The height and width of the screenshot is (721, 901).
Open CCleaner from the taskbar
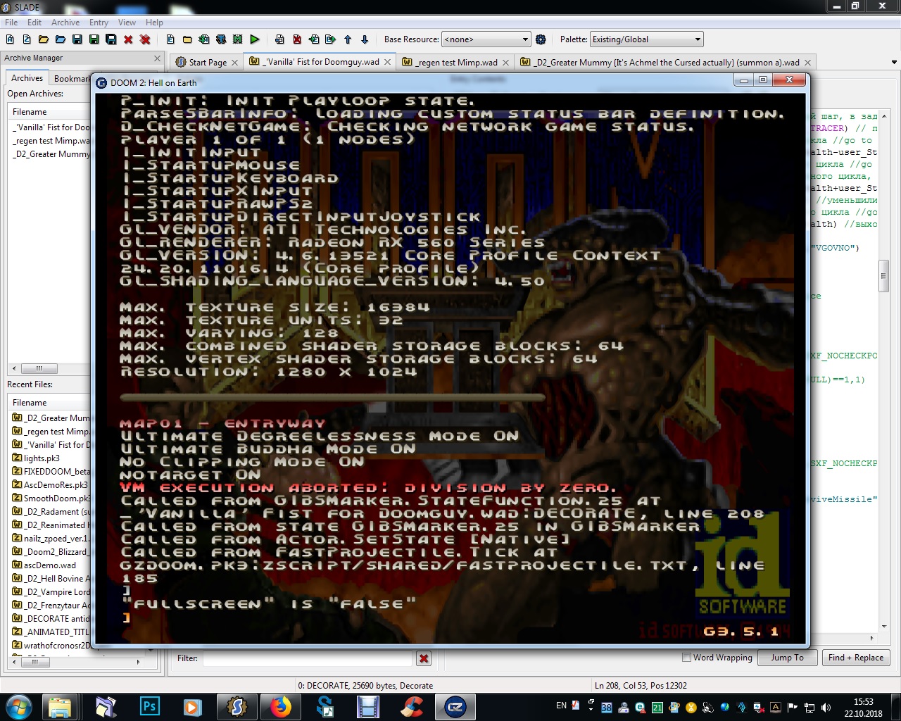tap(412, 706)
